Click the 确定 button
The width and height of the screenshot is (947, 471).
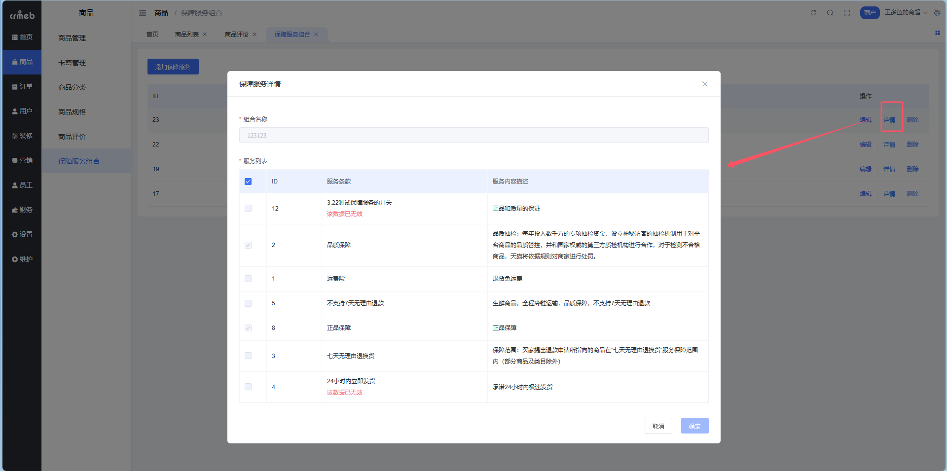click(694, 426)
